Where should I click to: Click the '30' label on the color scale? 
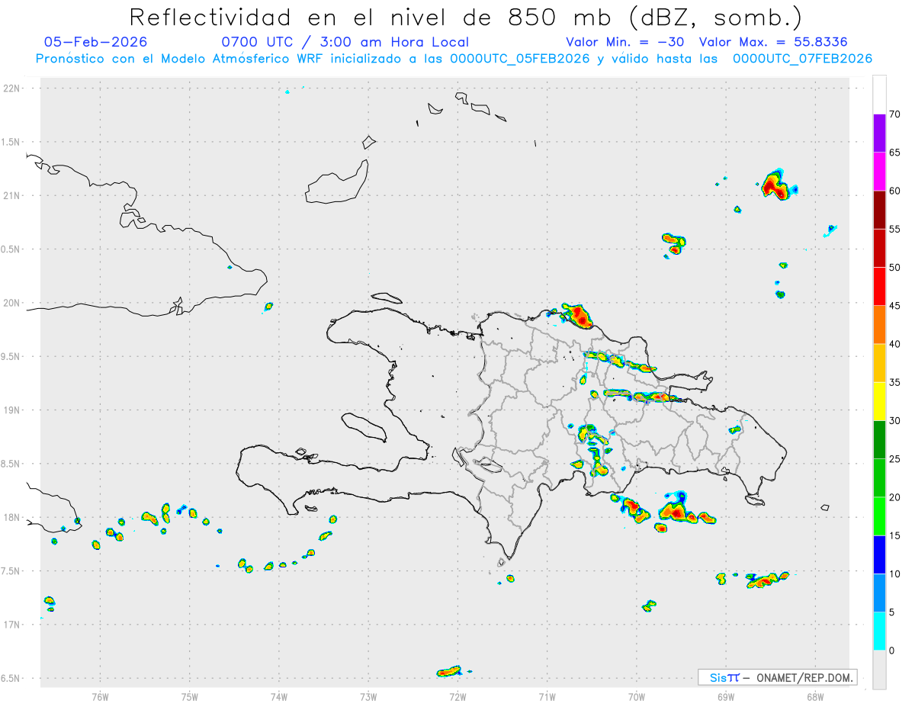[x=894, y=421]
